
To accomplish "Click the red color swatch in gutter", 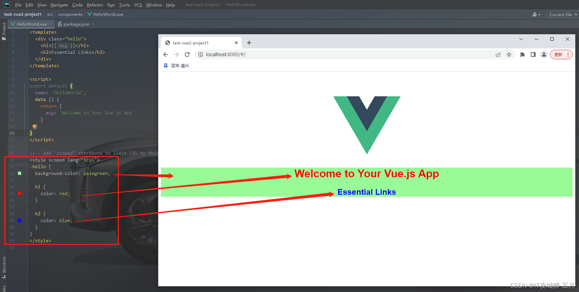I will click(x=20, y=193).
